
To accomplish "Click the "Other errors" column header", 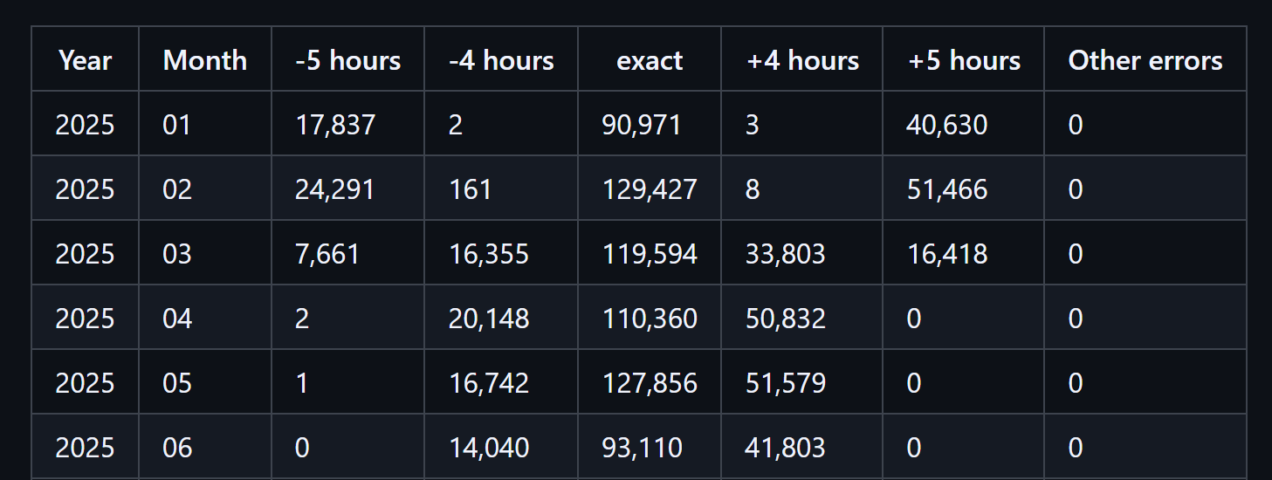I will (1145, 60).
